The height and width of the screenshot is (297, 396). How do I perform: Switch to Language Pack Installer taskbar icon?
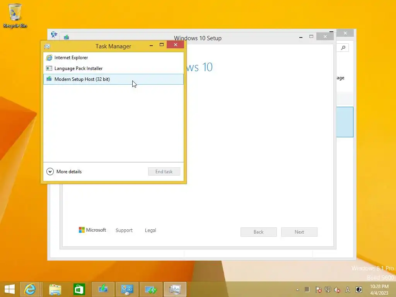151,289
